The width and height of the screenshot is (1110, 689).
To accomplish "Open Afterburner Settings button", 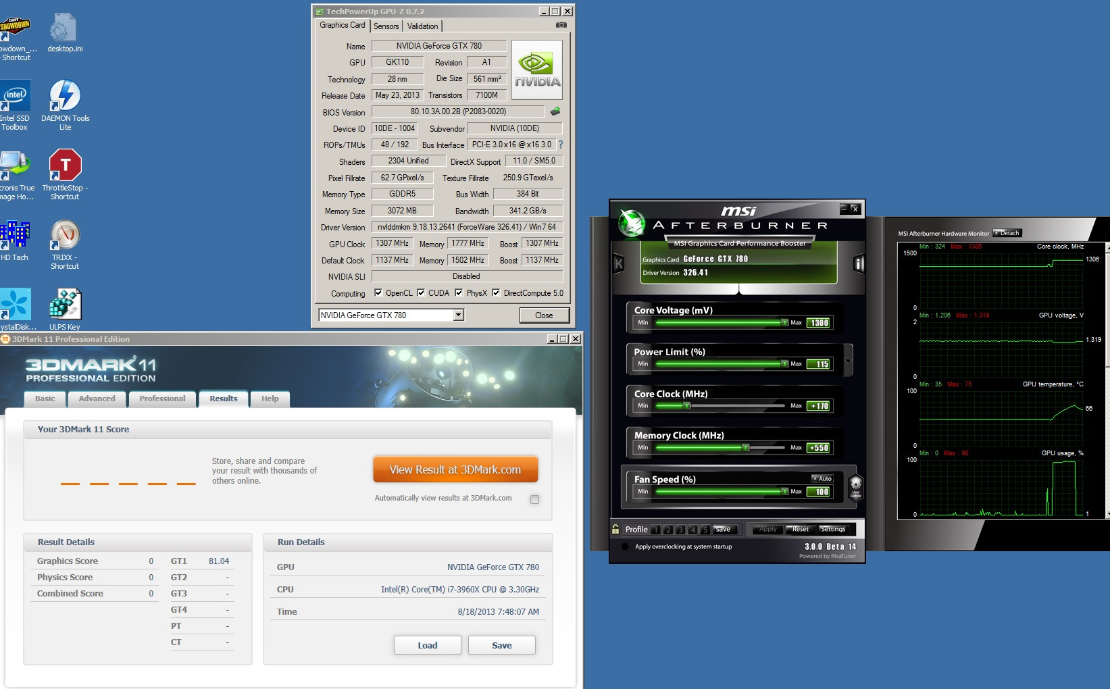I will (x=833, y=530).
